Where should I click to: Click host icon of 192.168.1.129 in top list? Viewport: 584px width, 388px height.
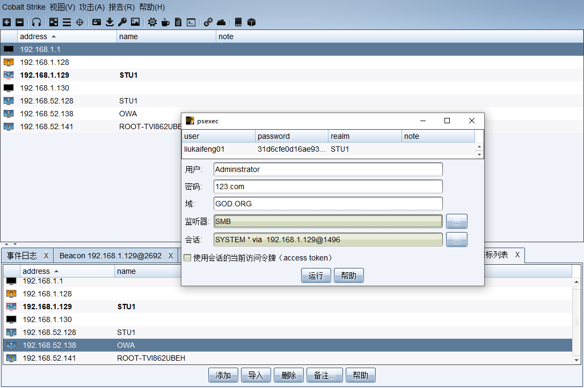(9, 75)
